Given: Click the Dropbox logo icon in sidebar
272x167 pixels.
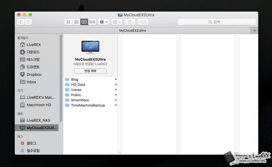Looking at the screenshot, I should [23, 74].
